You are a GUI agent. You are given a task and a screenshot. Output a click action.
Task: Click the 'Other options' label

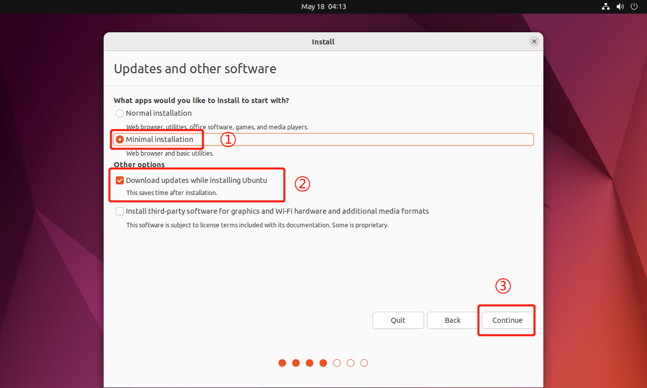(x=140, y=165)
